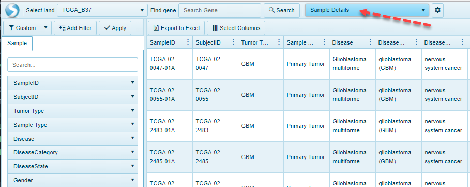Viewport: 470px width, 187px height.
Task: Click the blue S application logo
Action: click(12, 10)
